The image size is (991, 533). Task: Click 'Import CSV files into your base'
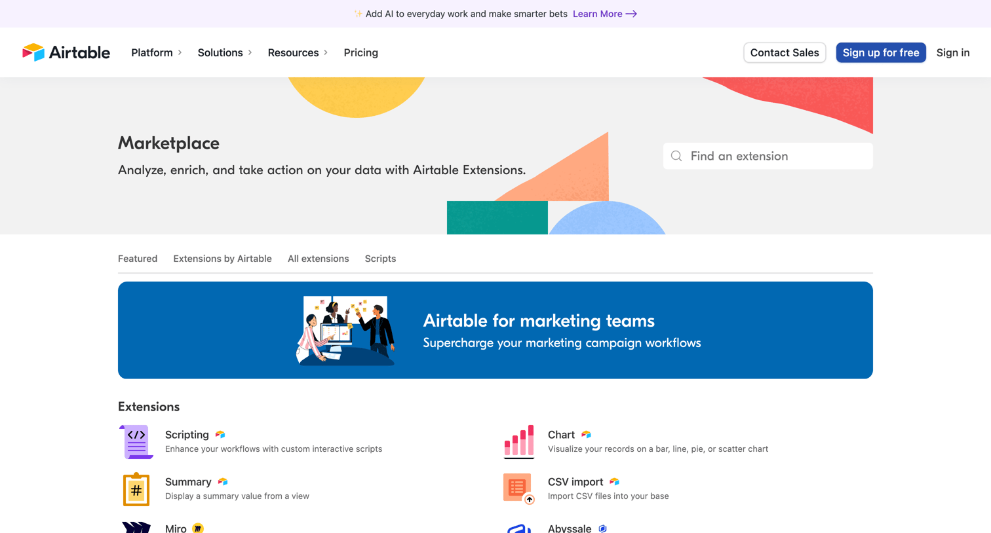(x=608, y=496)
